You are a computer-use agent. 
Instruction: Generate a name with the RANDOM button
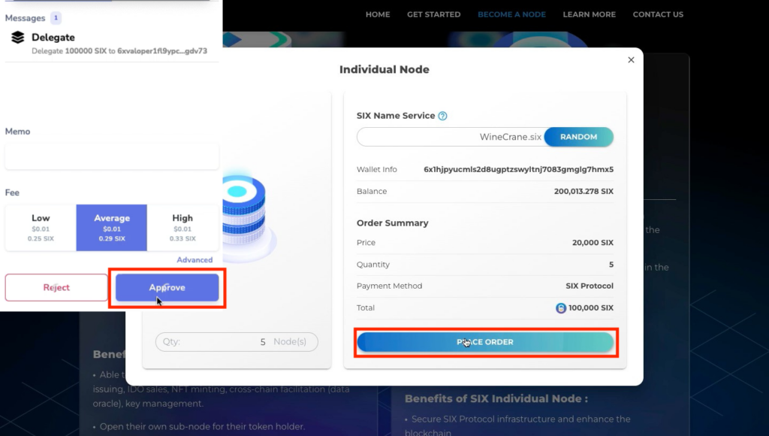point(579,137)
